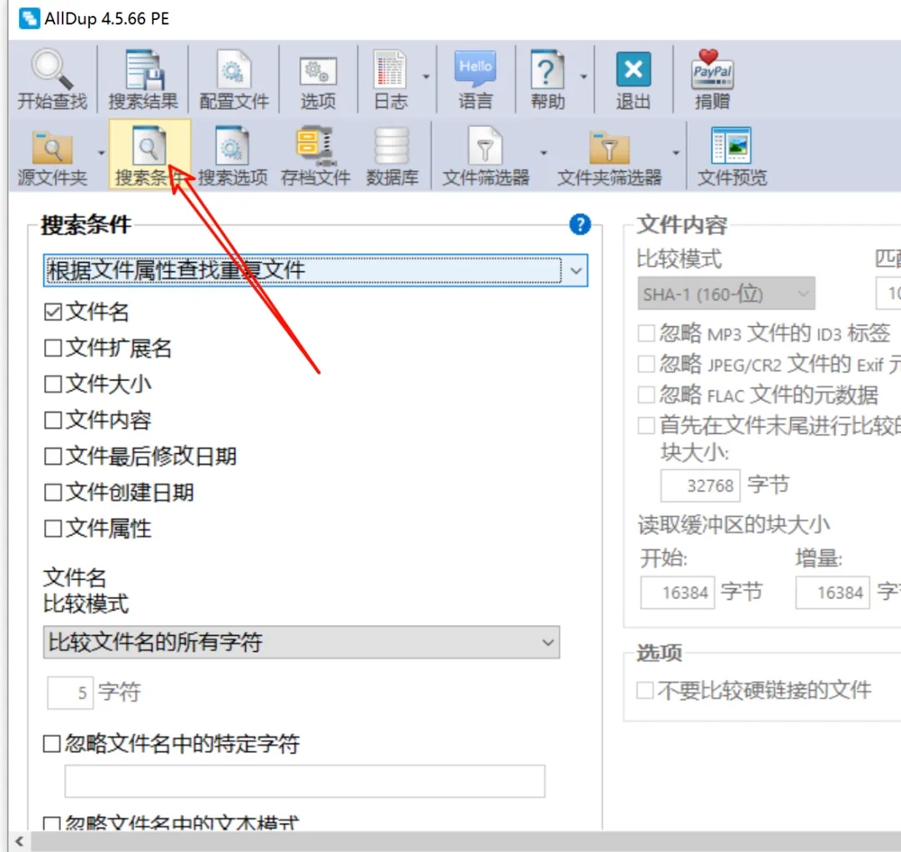This screenshot has width=901, height=852.
Task: Toggle 不要比较硬链接的文件 checkbox
Action: [x=645, y=690]
